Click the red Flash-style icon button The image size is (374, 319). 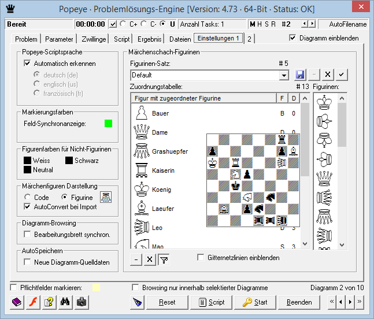pyautogui.click(x=33, y=302)
